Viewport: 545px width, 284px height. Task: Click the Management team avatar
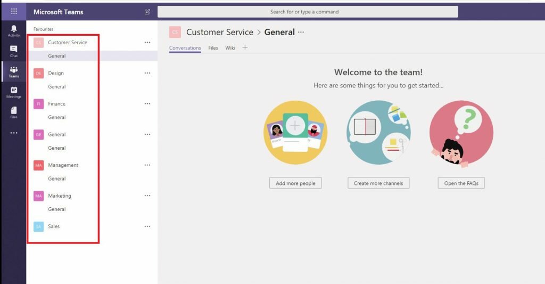(38, 165)
